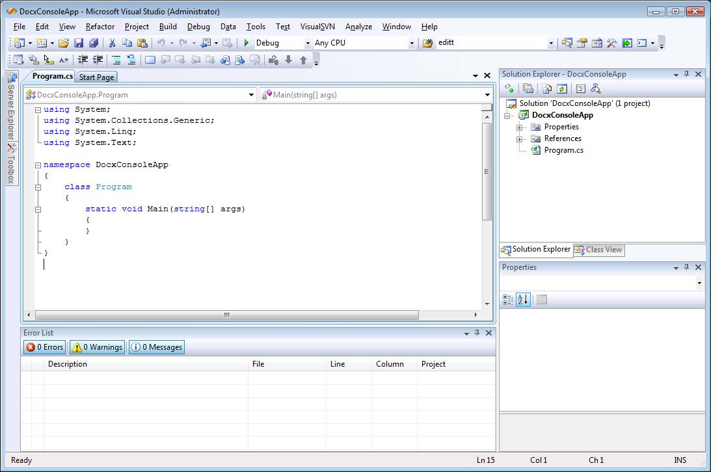Click the Open File folder icon
720x472 pixels.
point(64,43)
